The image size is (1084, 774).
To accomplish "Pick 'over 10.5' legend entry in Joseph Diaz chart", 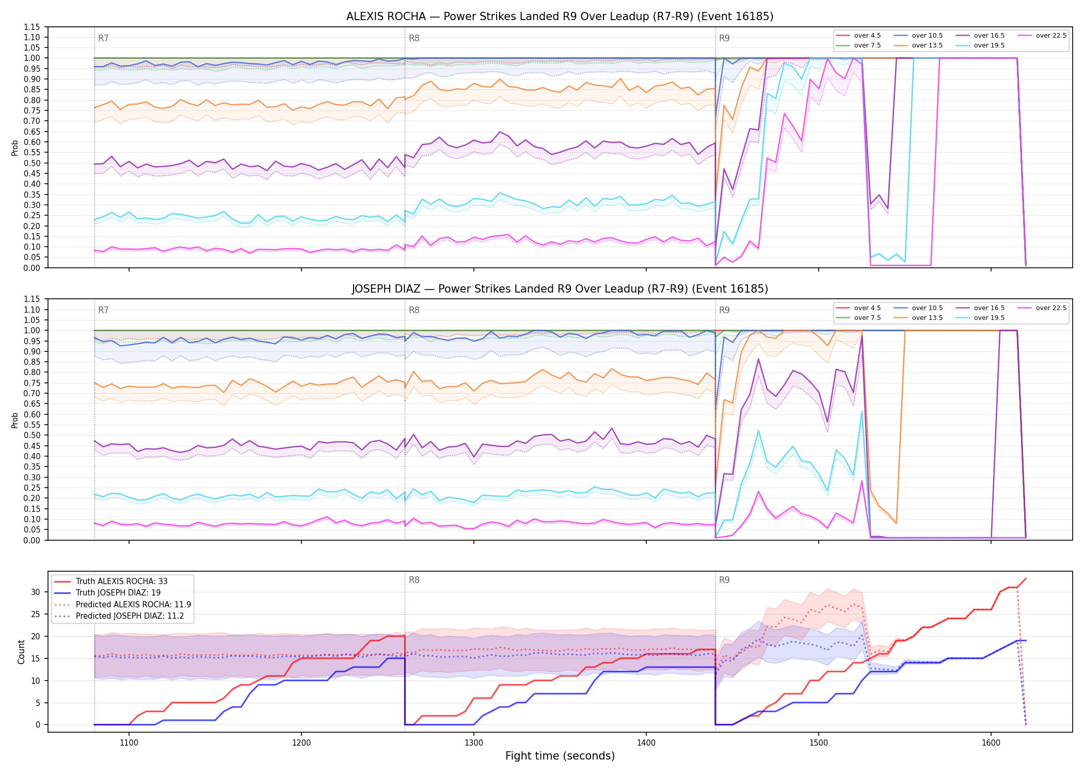I will tap(918, 308).
